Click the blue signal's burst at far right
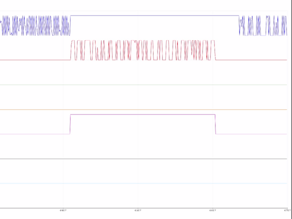 265,26
